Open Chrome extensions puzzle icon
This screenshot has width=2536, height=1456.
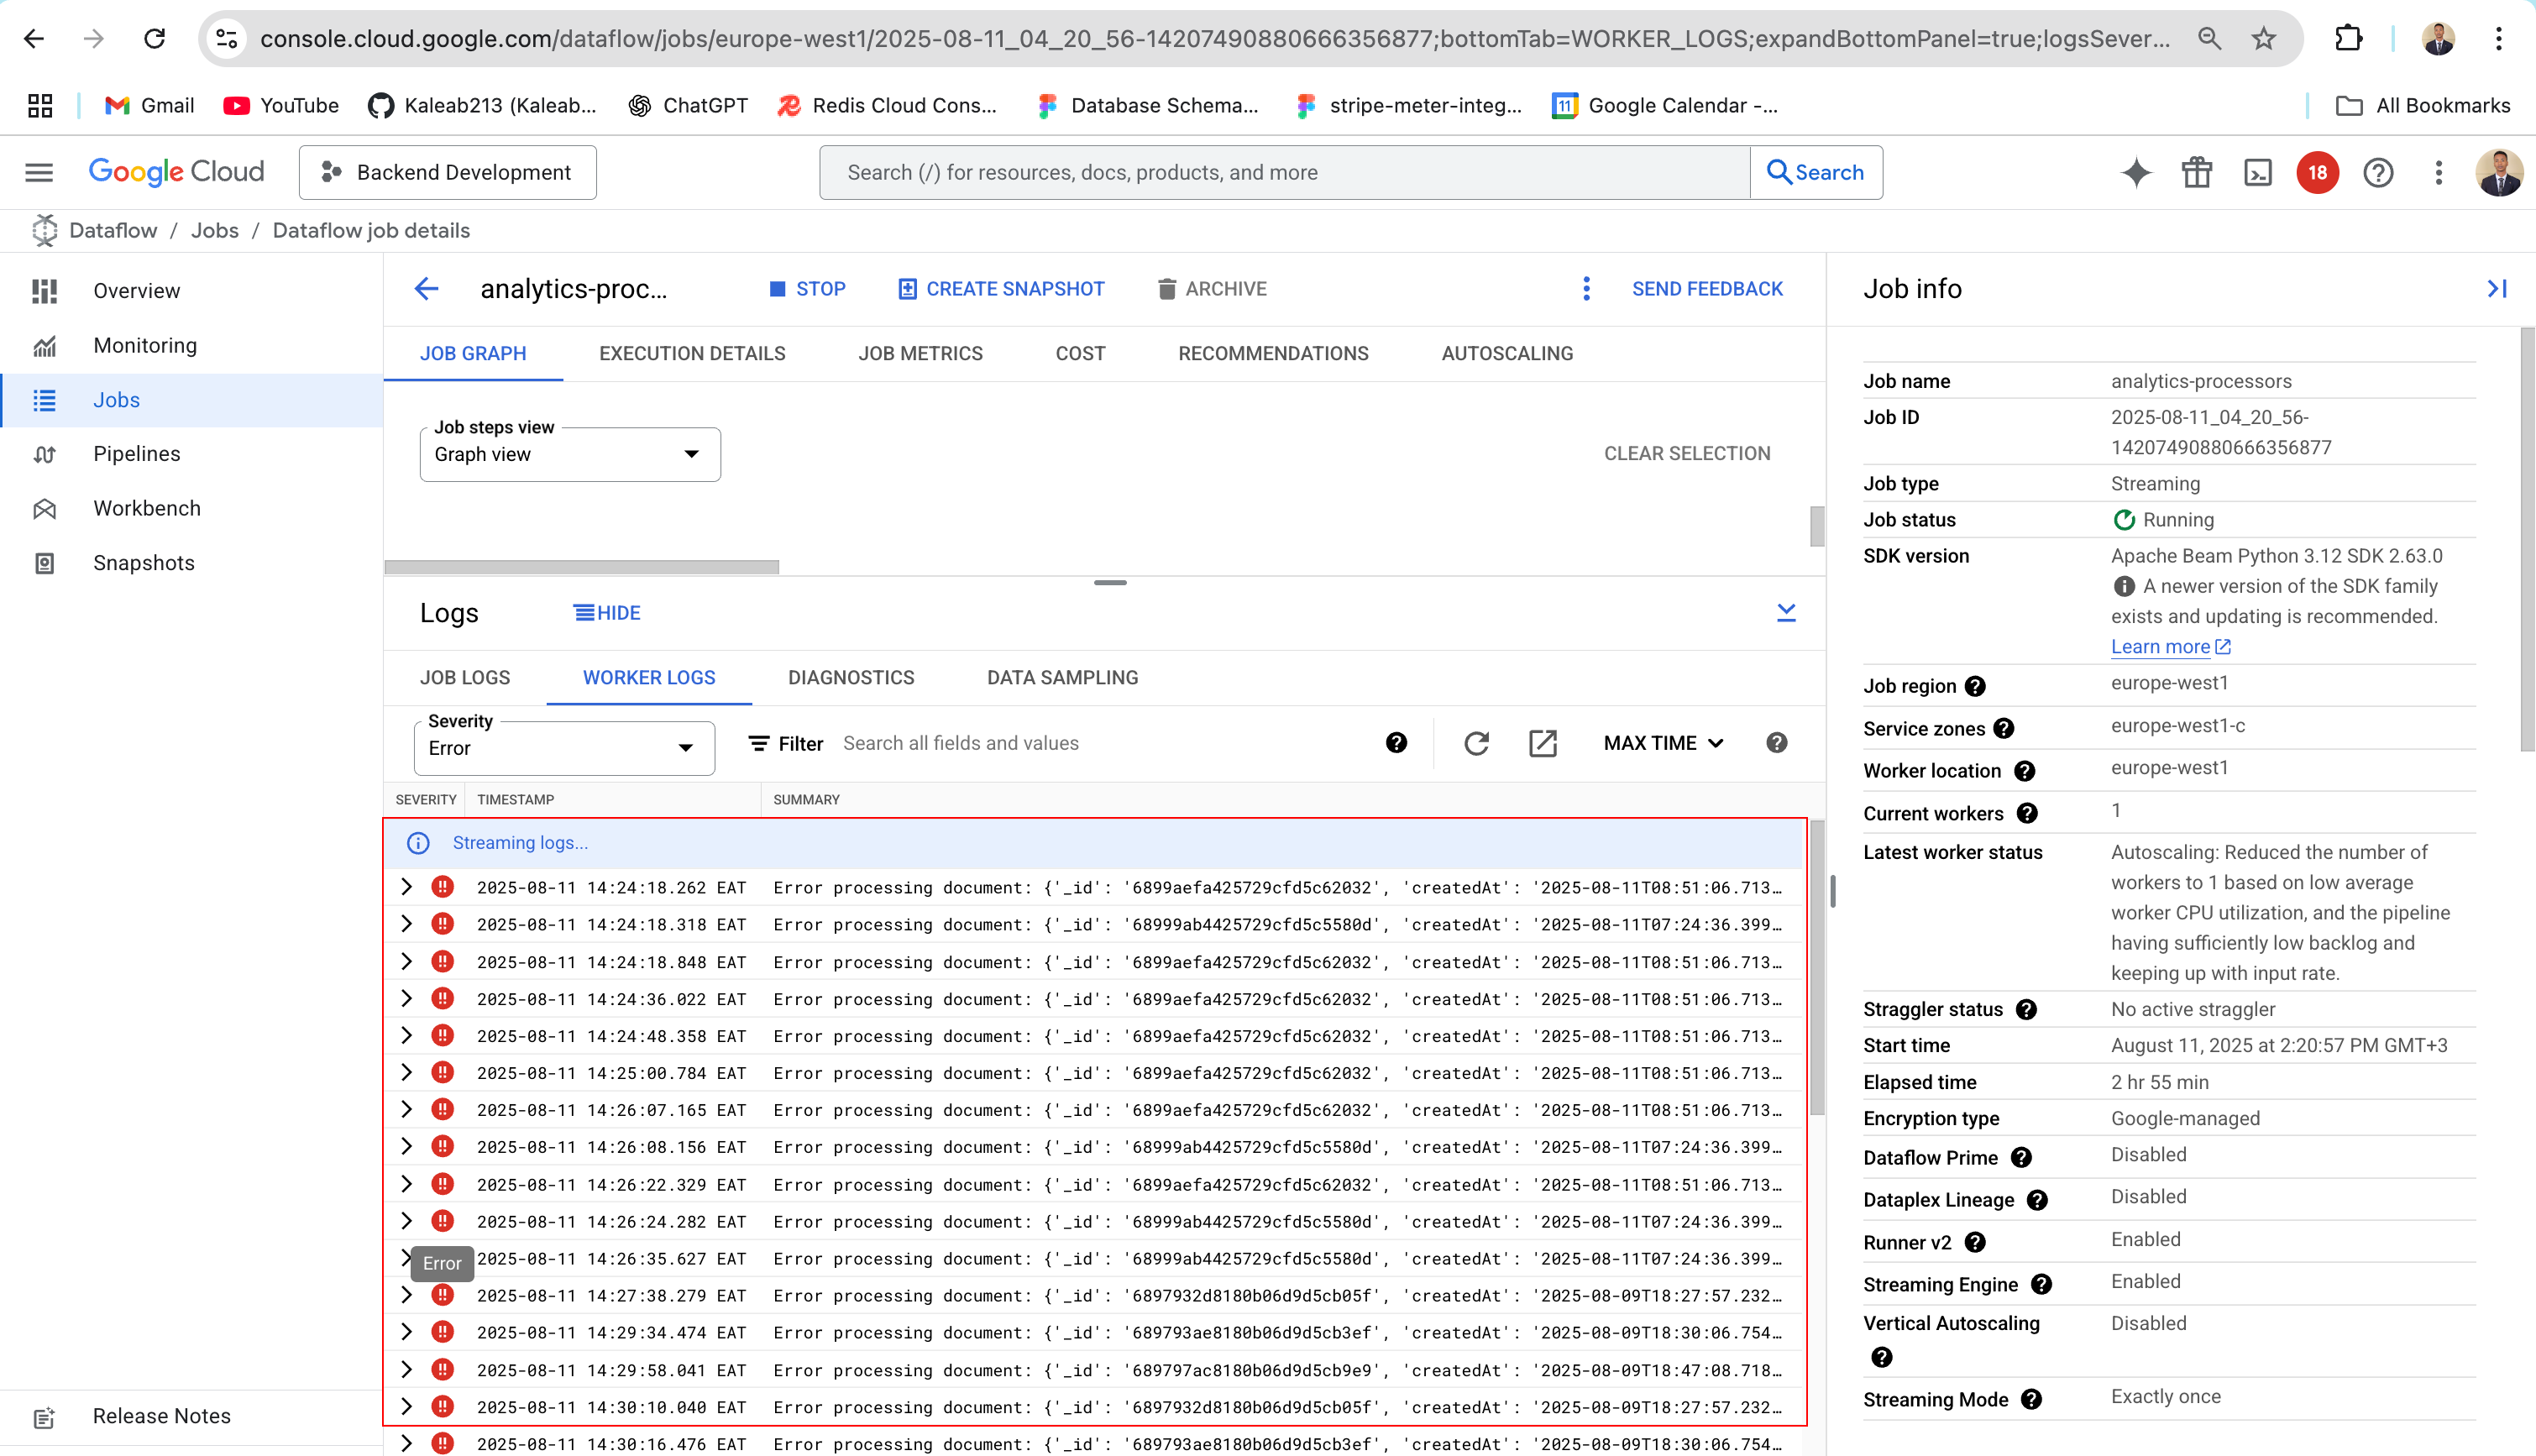2348,39
